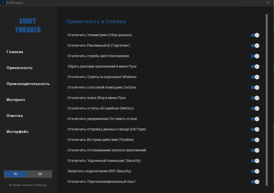Select Приватность in the sidebar
The image size is (274, 193).
[19, 68]
